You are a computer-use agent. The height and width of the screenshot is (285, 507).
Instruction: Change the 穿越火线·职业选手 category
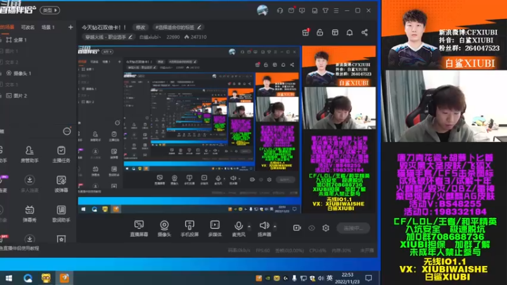108,37
